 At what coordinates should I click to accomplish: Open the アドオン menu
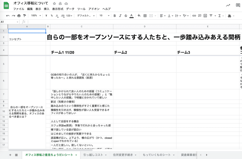(x=94, y=9)
